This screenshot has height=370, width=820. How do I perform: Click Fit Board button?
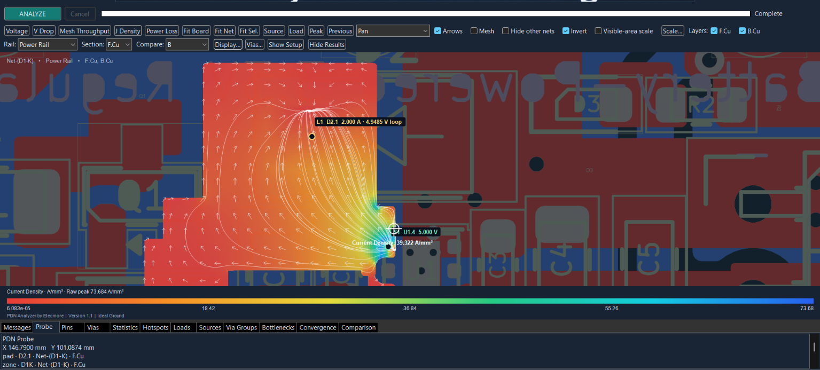point(196,31)
